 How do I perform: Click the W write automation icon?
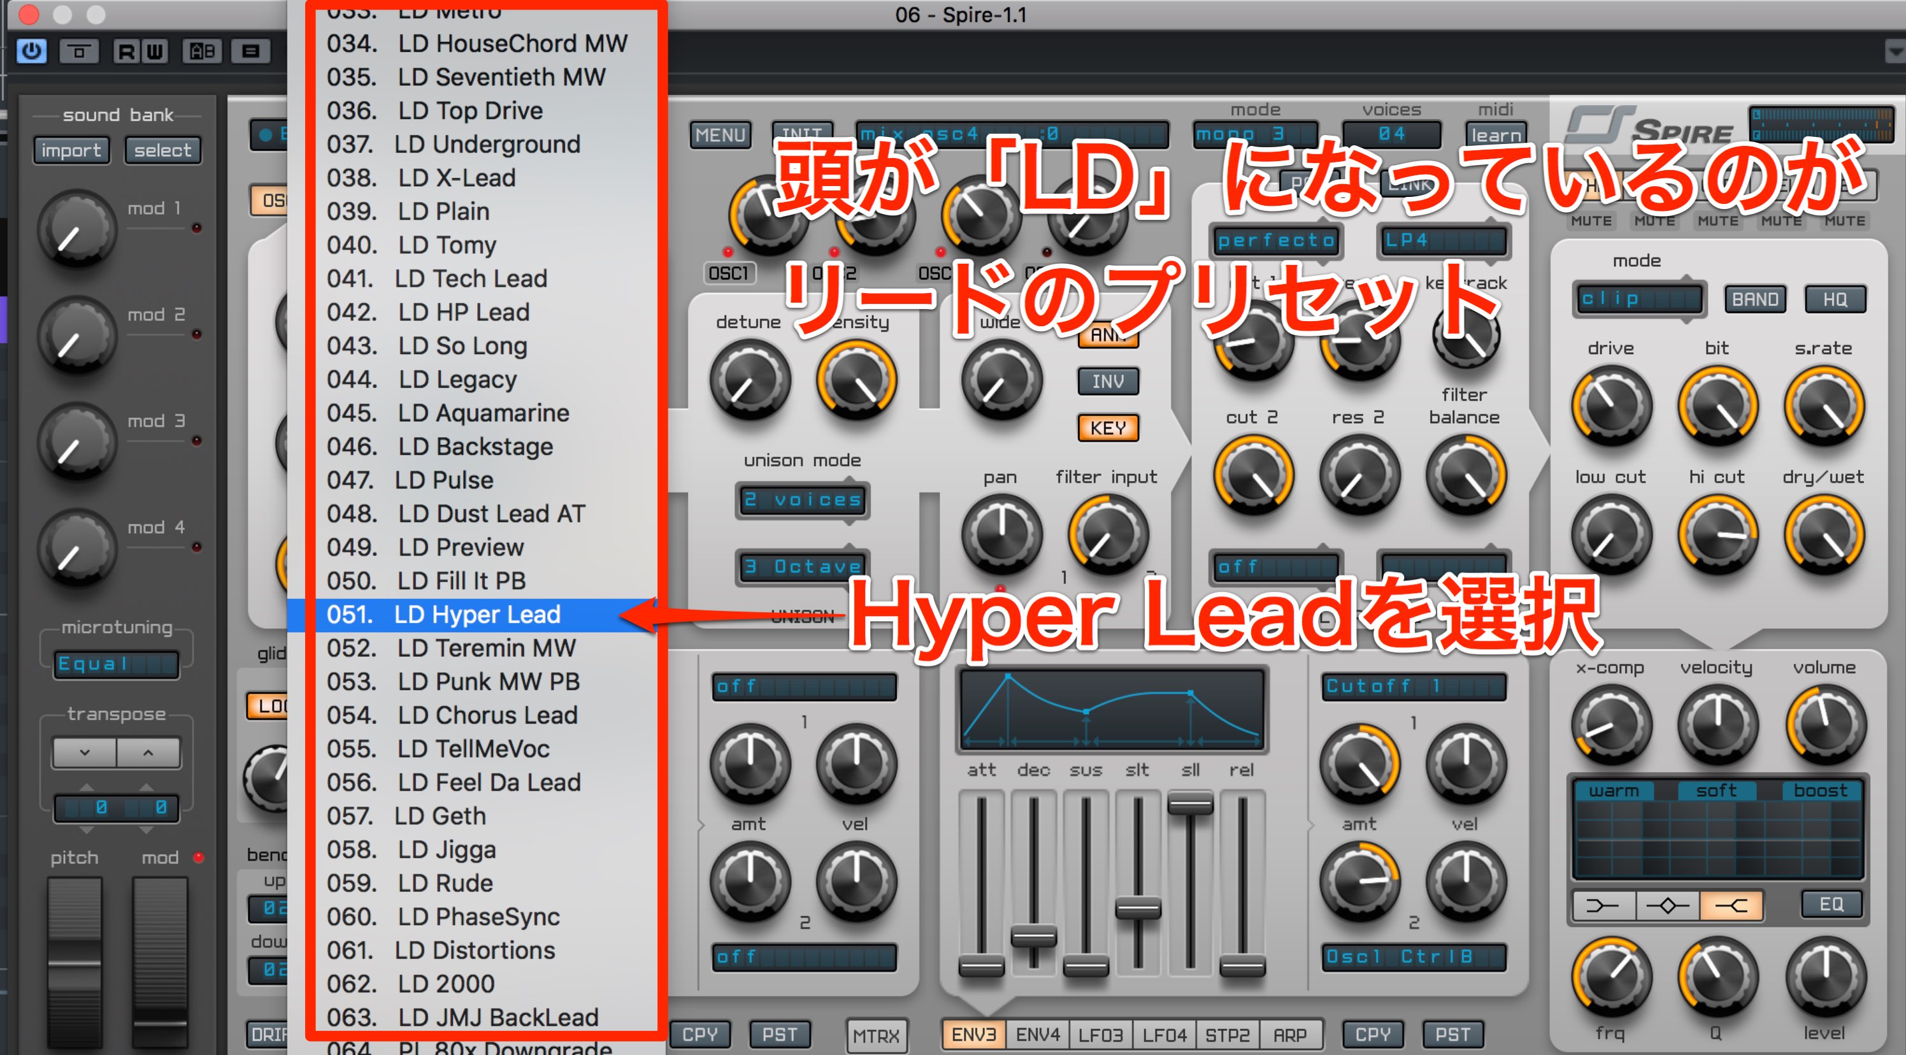pyautogui.click(x=155, y=51)
